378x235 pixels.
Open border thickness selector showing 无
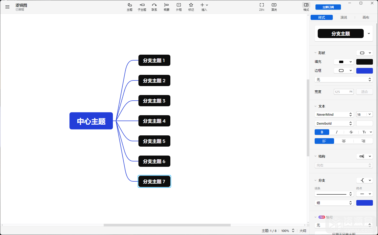pyautogui.click(x=344, y=80)
